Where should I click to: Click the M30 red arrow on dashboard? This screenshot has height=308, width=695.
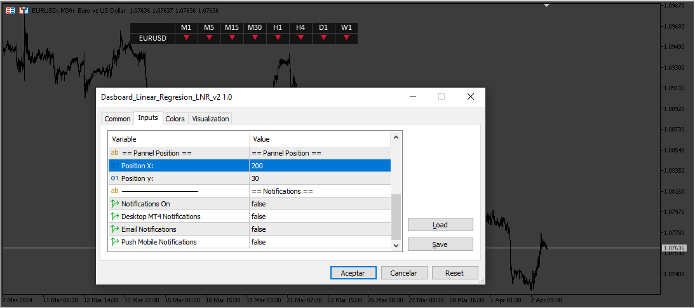(255, 37)
